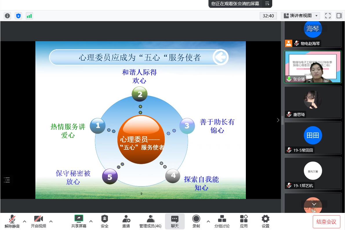Enter full screen mode icon
The width and height of the screenshot is (345, 230).
[328, 16]
